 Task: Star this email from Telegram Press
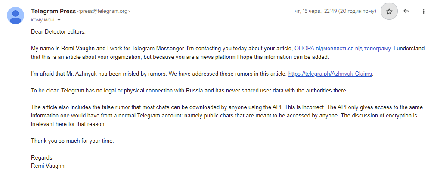pos(389,12)
